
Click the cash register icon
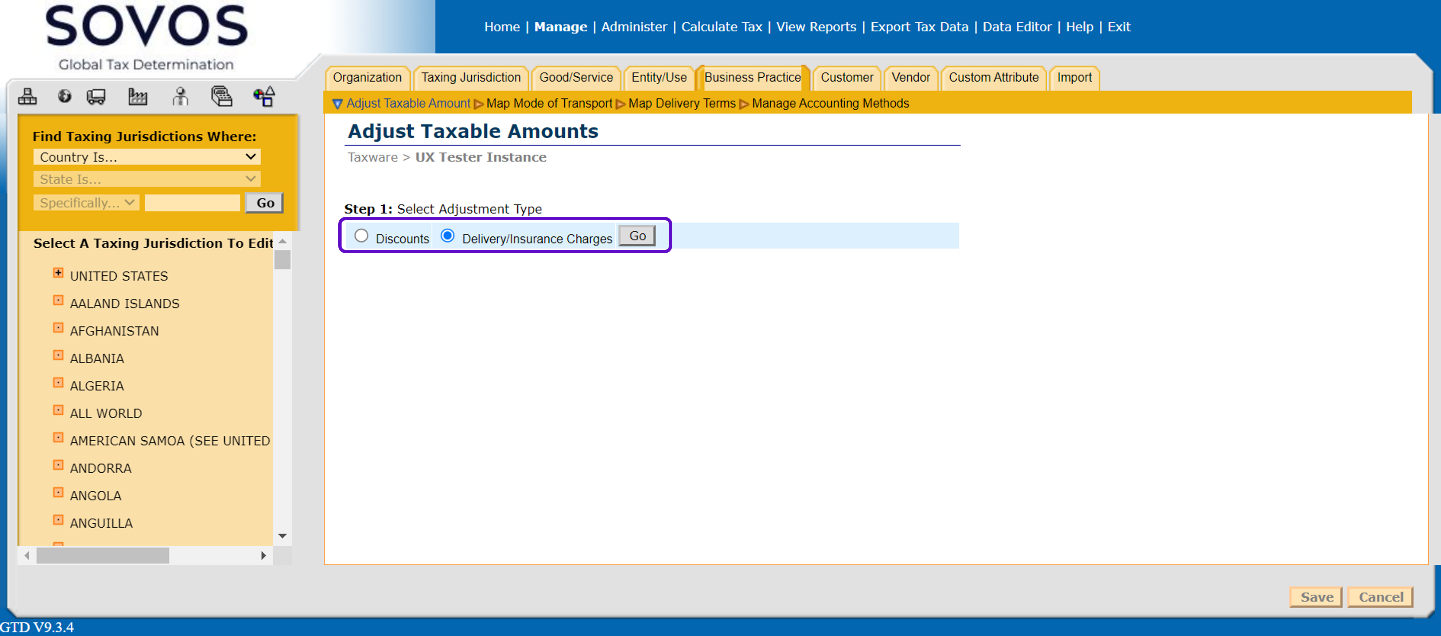click(222, 97)
